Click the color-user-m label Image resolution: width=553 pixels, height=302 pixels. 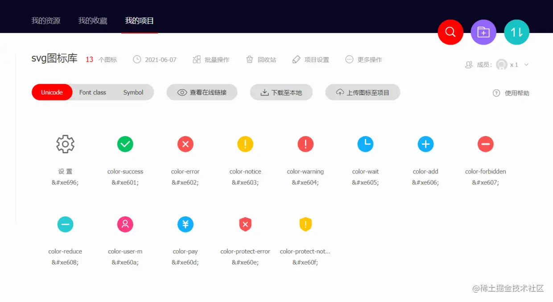pyautogui.click(x=125, y=252)
